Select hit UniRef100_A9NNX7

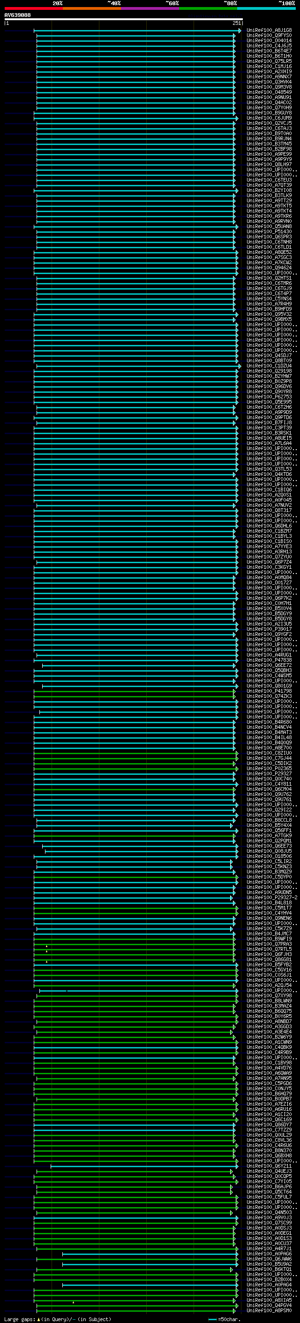point(269,76)
